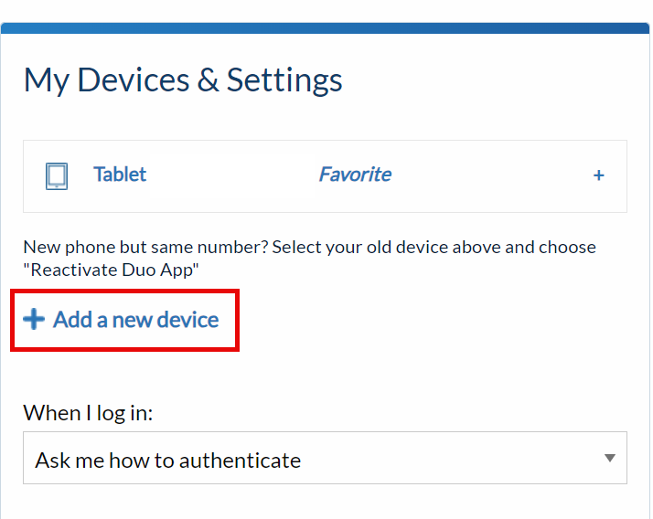
Task: Click the dropdown arrow for authentication choice
Action: click(610, 458)
